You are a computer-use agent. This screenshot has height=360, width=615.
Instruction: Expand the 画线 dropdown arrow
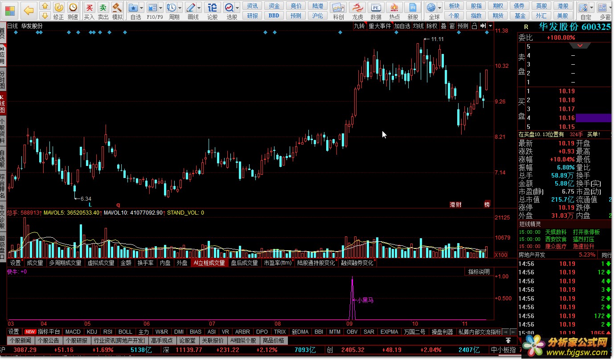coord(199,8)
